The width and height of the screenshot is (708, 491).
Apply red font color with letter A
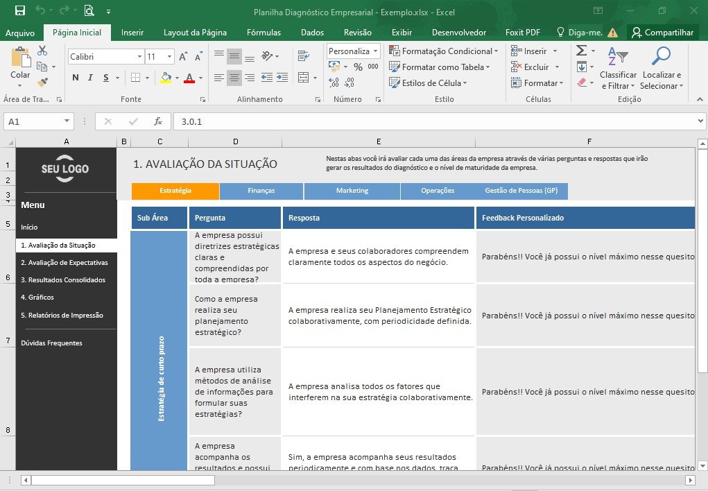pos(189,78)
